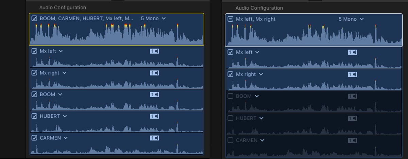Uncheck Mx left in the right panel
The height and width of the screenshot is (159, 408).
pos(230,52)
